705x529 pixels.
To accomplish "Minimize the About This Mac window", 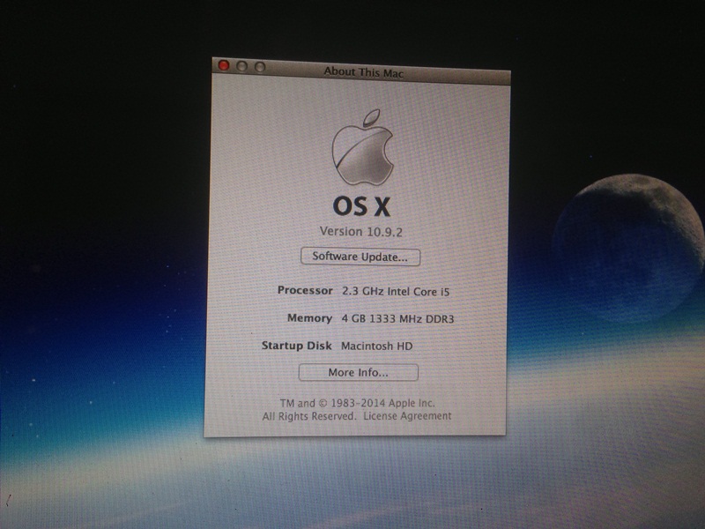I will (x=242, y=67).
